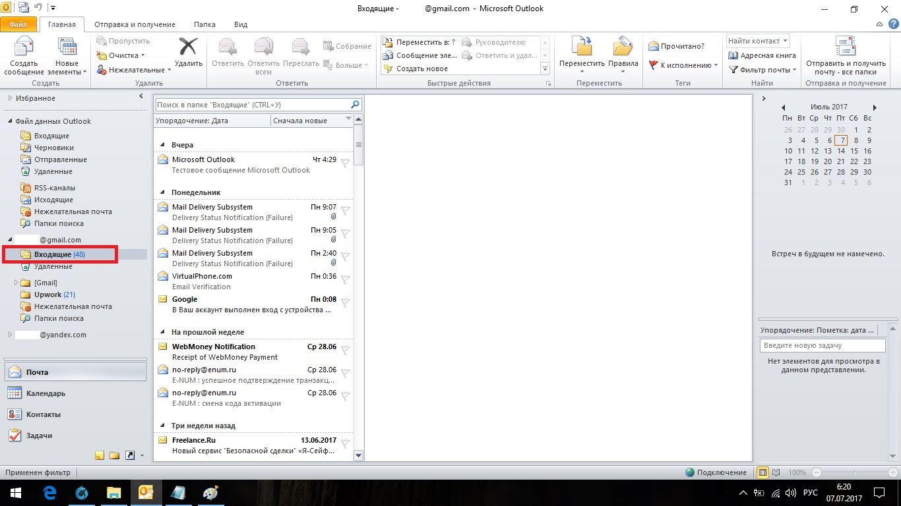Screen dimensions: 901x506
Task: Click the Notes icon in navigation footer
Action: pyautogui.click(x=100, y=455)
